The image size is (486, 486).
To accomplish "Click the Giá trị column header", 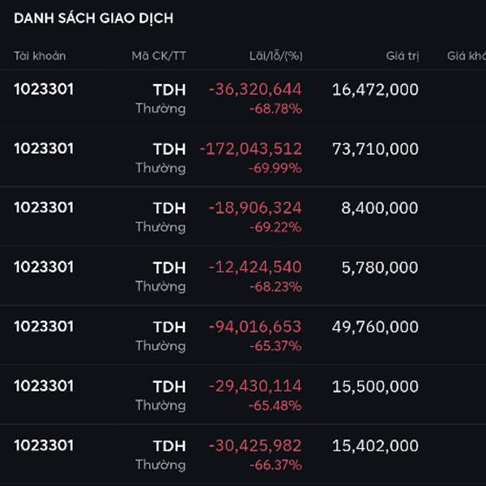I will tap(403, 56).
